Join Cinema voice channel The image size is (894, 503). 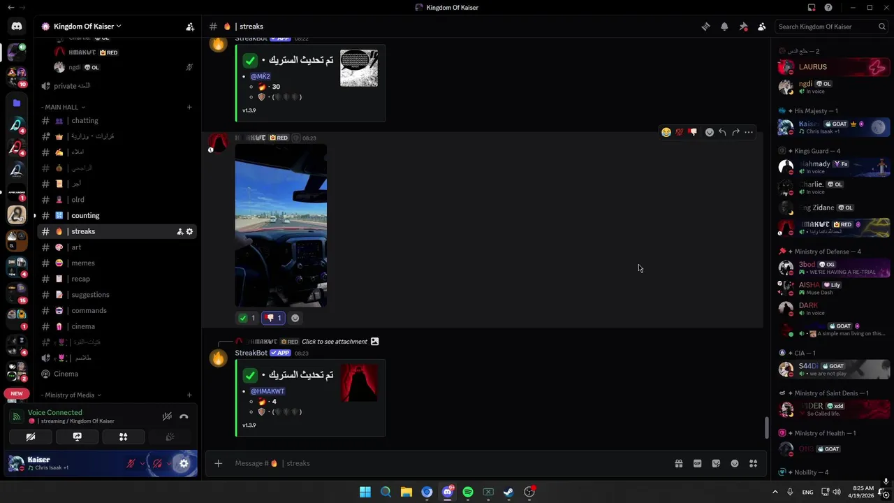(x=117, y=374)
